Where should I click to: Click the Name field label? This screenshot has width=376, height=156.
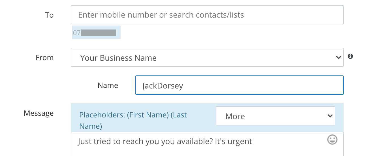click(x=108, y=85)
